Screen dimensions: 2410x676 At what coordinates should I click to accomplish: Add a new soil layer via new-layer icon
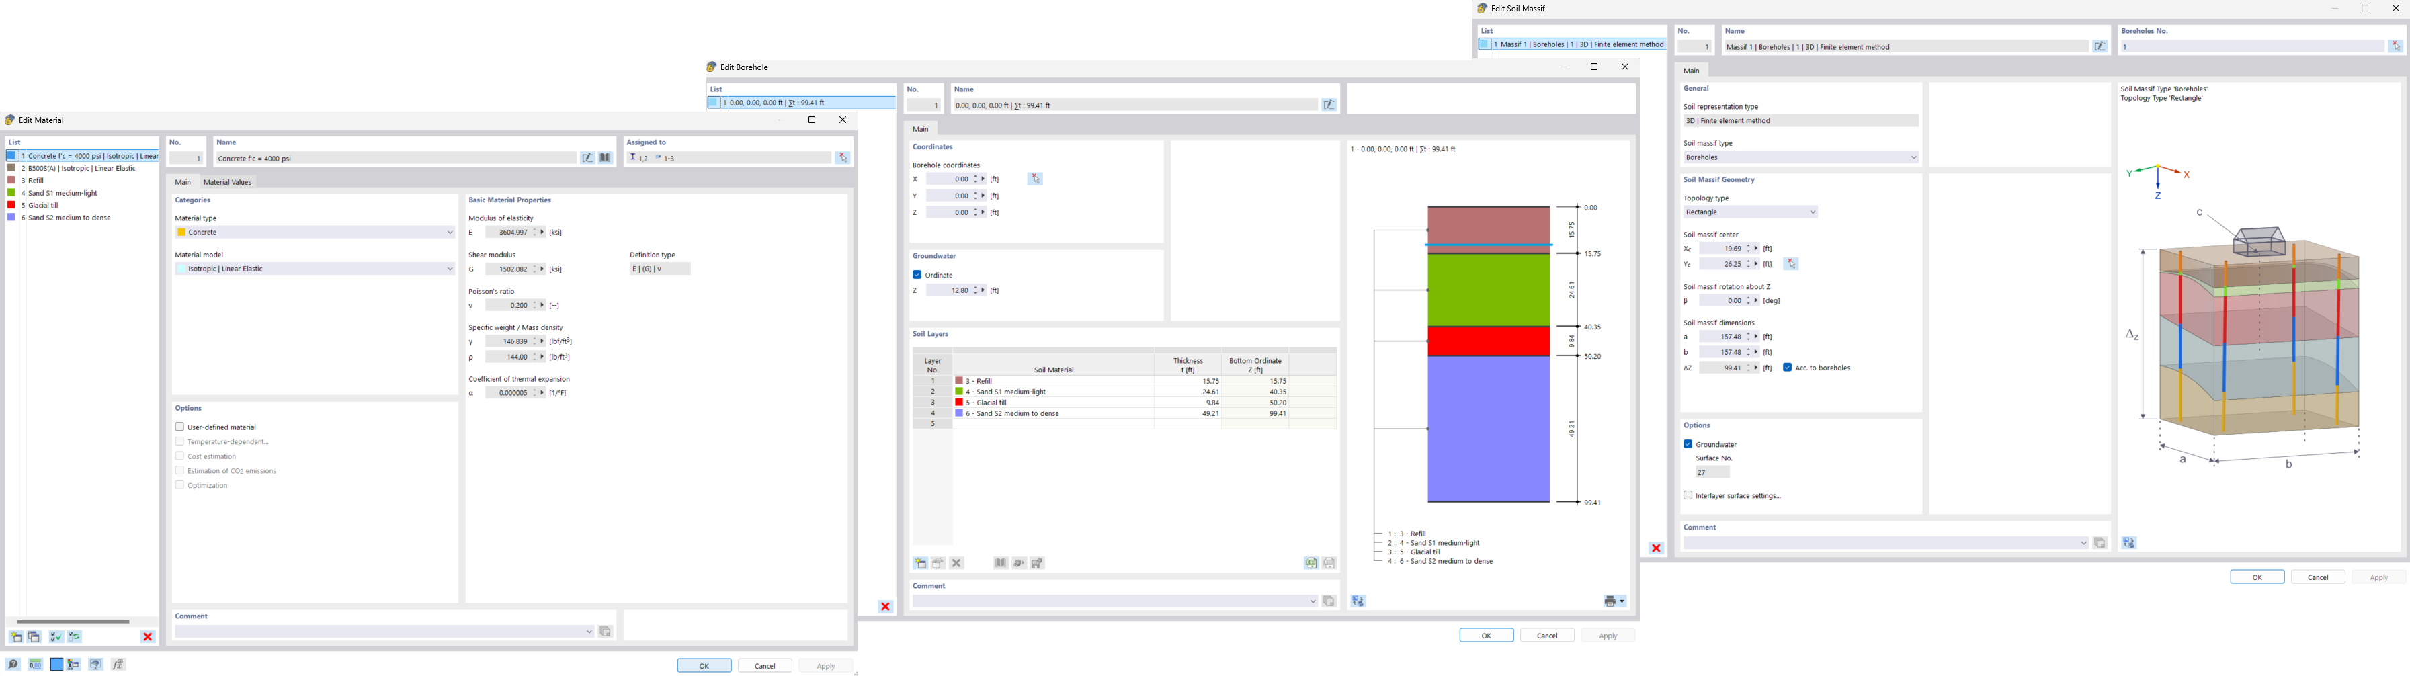[x=921, y=563]
